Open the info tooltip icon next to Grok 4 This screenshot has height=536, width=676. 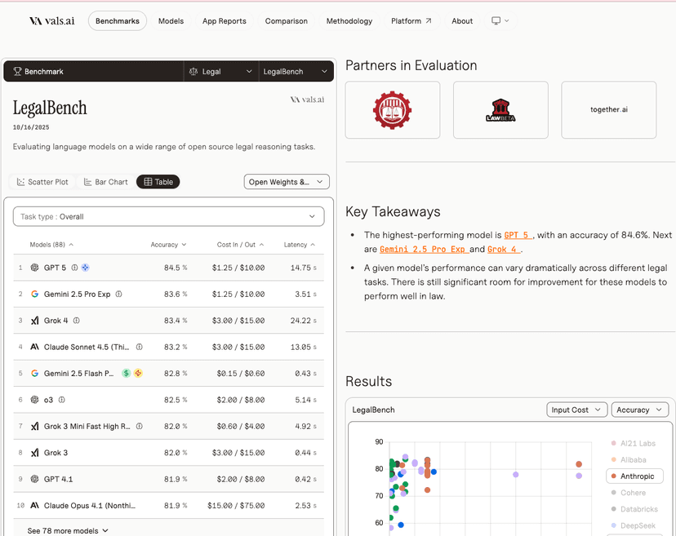point(76,320)
